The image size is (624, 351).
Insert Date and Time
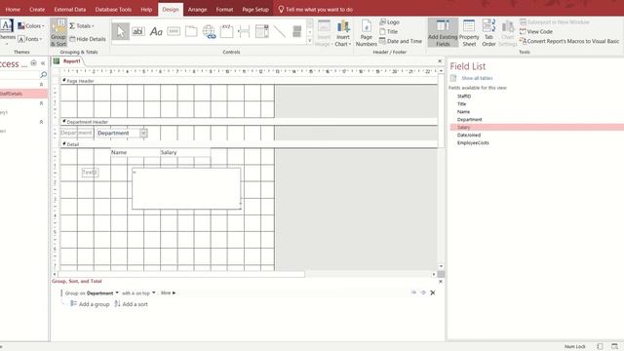[x=401, y=41]
